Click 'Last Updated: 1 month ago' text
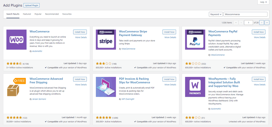This screenshot has width=272, height=127. [74, 117]
